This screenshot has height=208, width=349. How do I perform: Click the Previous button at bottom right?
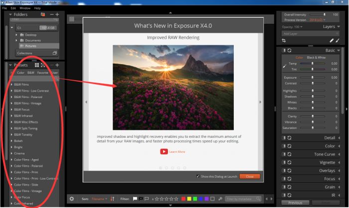point(295,203)
